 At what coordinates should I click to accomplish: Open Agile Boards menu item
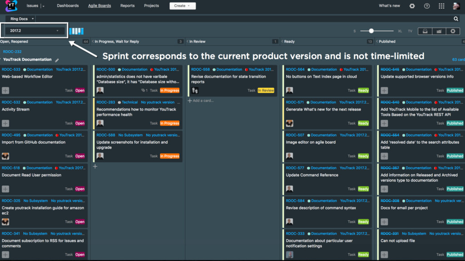click(99, 5)
